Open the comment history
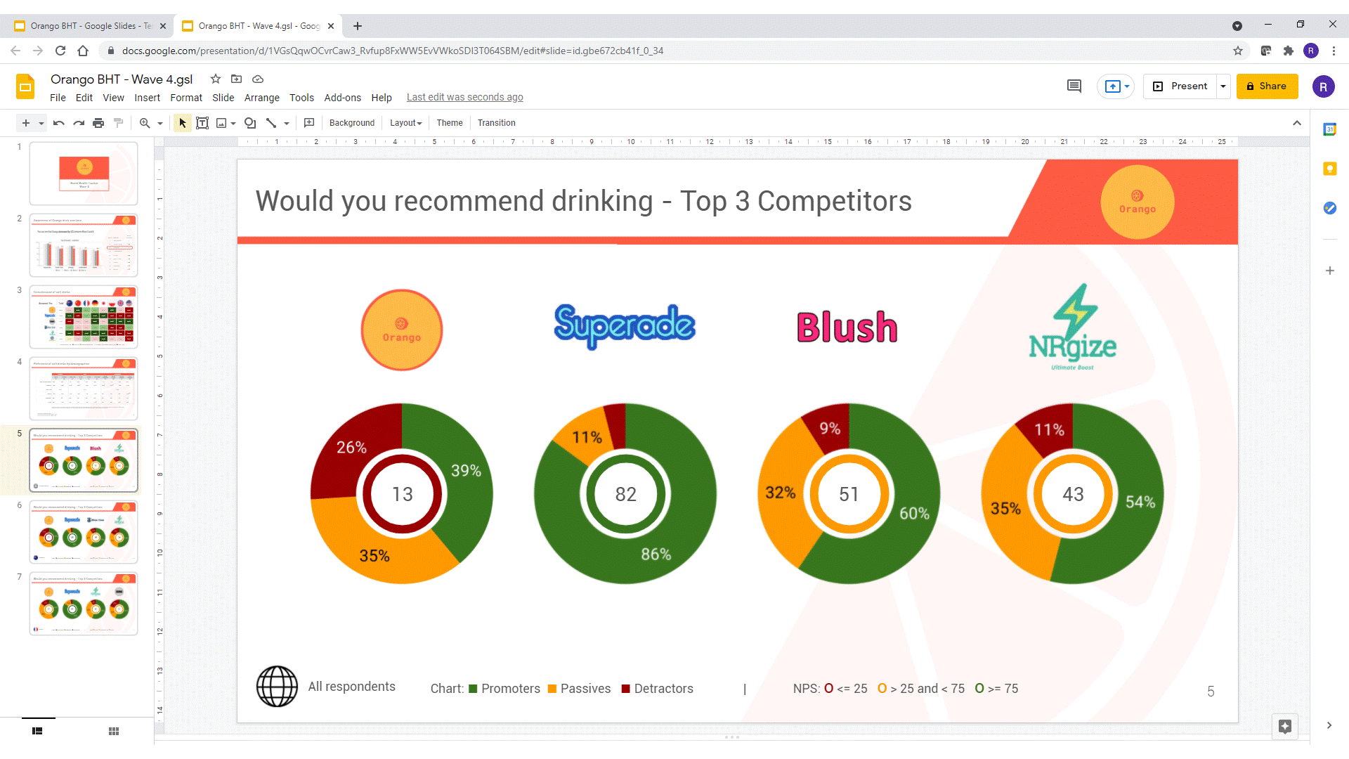 1074,86
